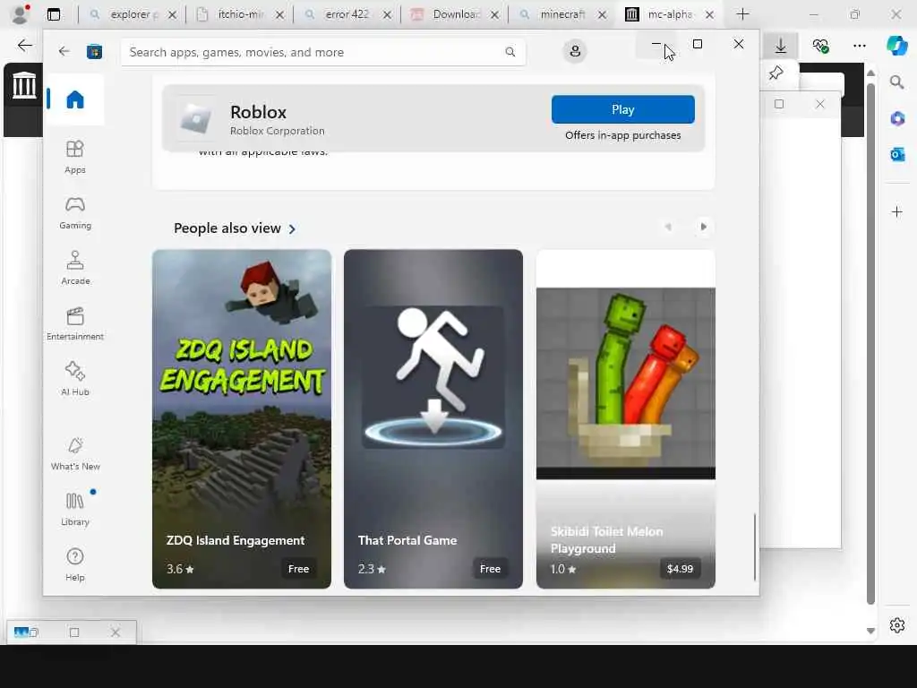The image size is (917, 688).
Task: Open the Edge tab actions menu icon
Action: [x=54, y=14]
